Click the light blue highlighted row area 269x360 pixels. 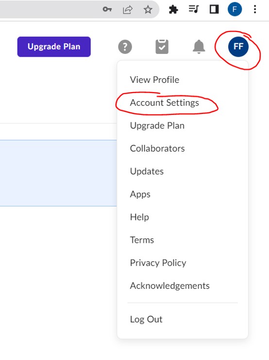pos(58,173)
